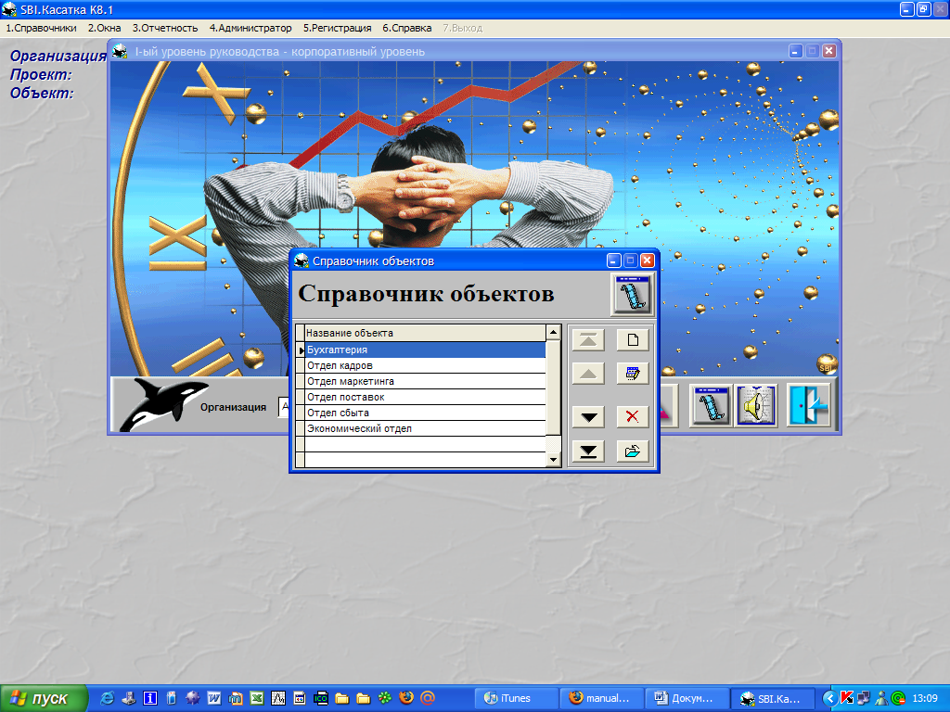The image size is (950, 712).
Task: Open the 2.Окна menu
Action: pyautogui.click(x=104, y=28)
